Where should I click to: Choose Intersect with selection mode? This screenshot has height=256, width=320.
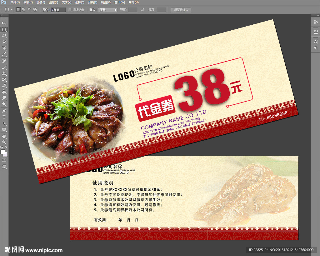[x=35, y=10]
